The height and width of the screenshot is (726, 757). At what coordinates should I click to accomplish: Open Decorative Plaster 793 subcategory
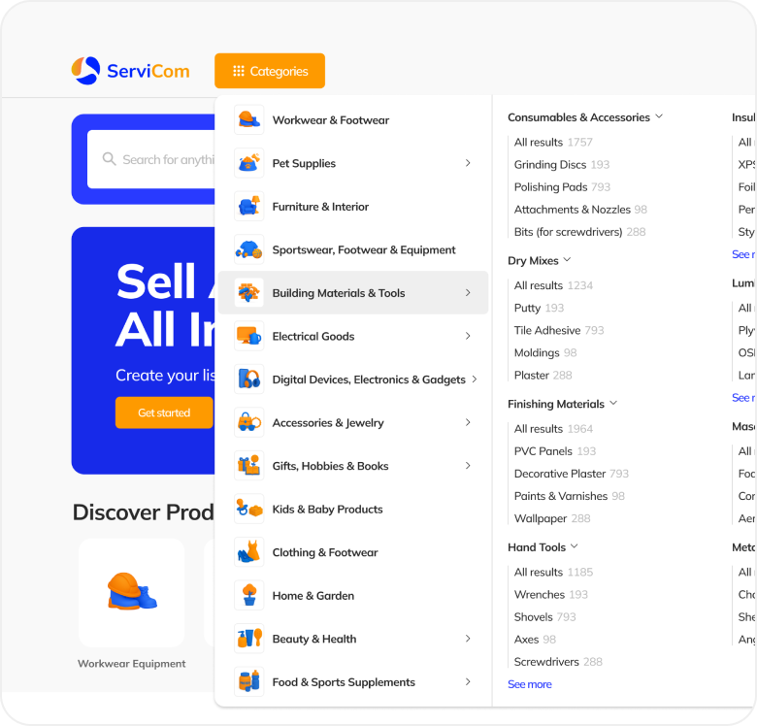[x=571, y=474]
